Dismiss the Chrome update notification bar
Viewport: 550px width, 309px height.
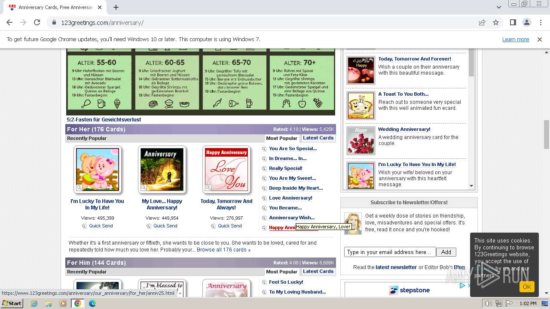tap(540, 39)
